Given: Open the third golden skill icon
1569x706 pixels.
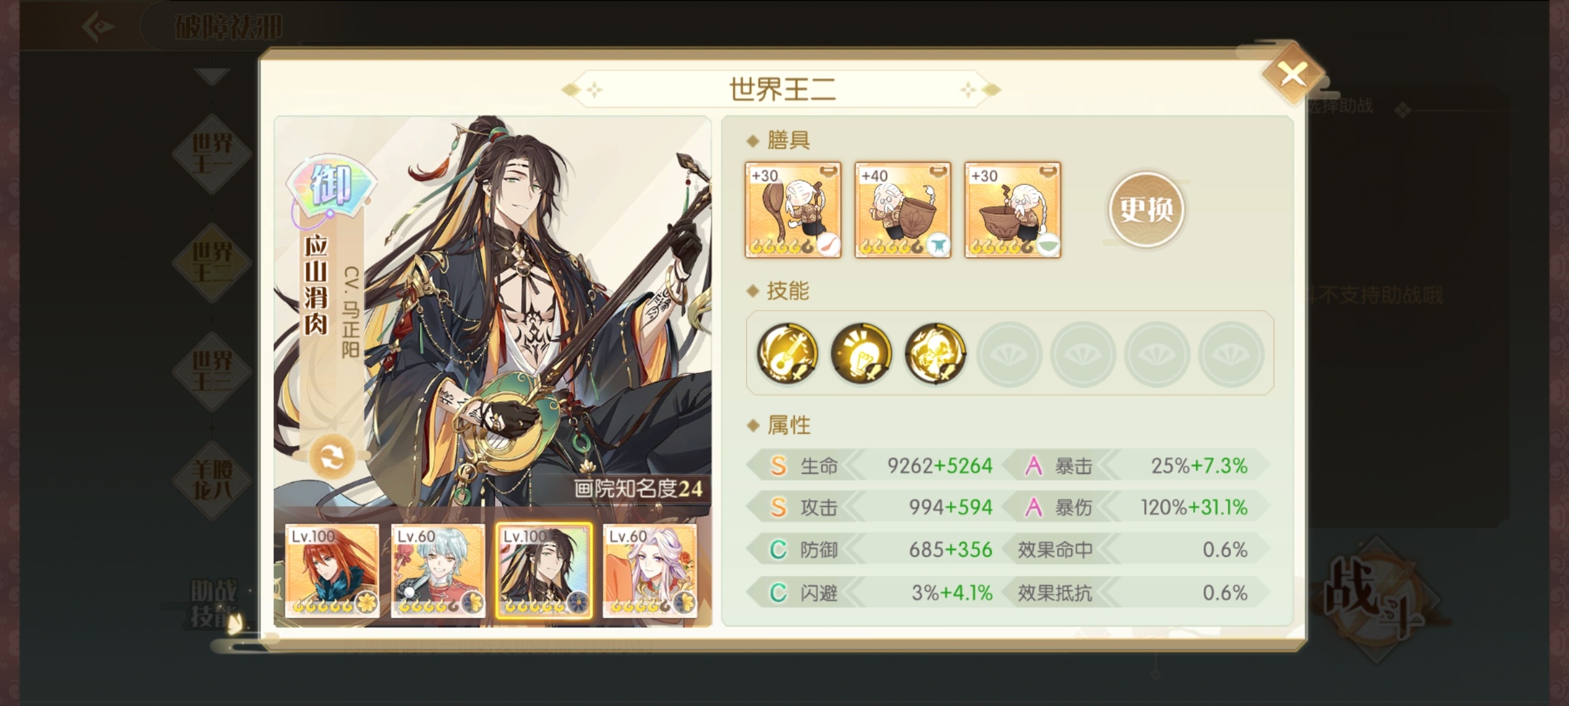Looking at the screenshot, I should click(x=935, y=353).
